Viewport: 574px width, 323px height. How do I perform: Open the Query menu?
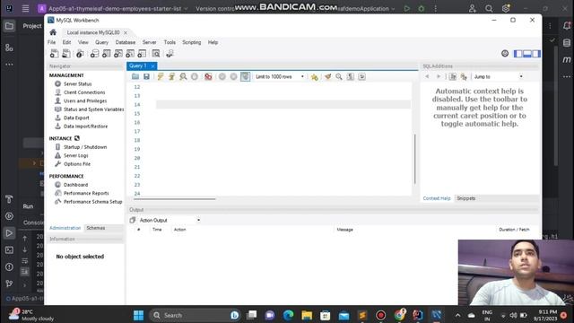tap(101, 42)
